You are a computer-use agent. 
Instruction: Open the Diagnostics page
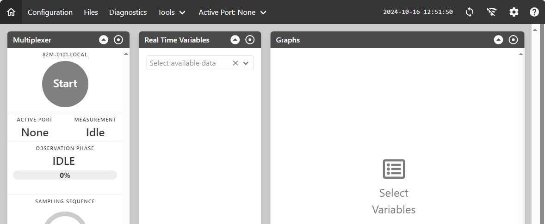(x=128, y=12)
